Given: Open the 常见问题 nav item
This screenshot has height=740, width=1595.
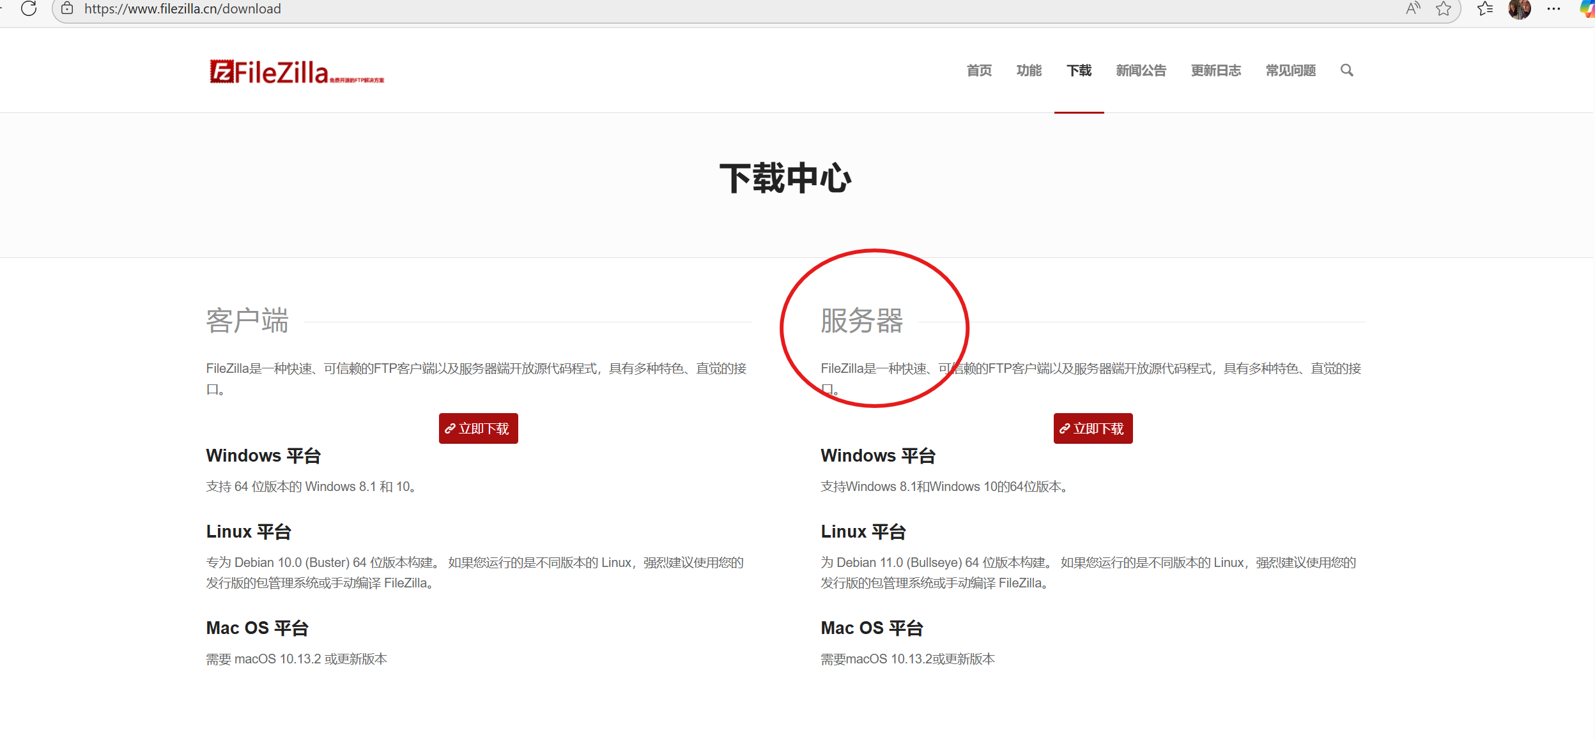Looking at the screenshot, I should (x=1290, y=70).
